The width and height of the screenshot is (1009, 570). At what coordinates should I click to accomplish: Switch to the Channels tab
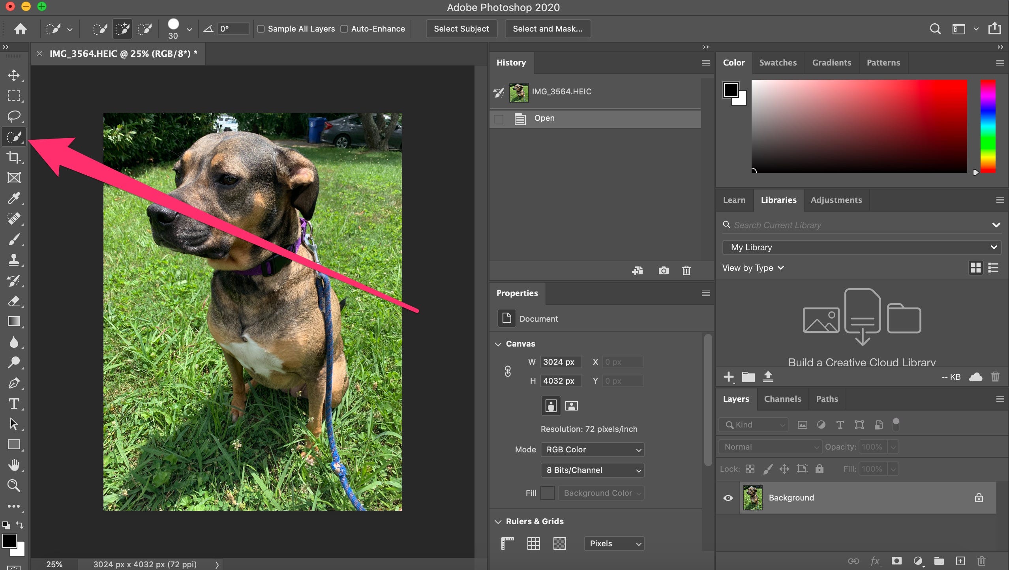[x=782, y=398]
